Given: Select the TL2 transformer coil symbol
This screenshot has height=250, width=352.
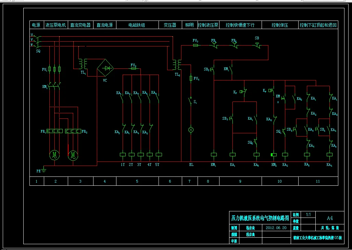Looking at the screenshot, I should 177,65.
